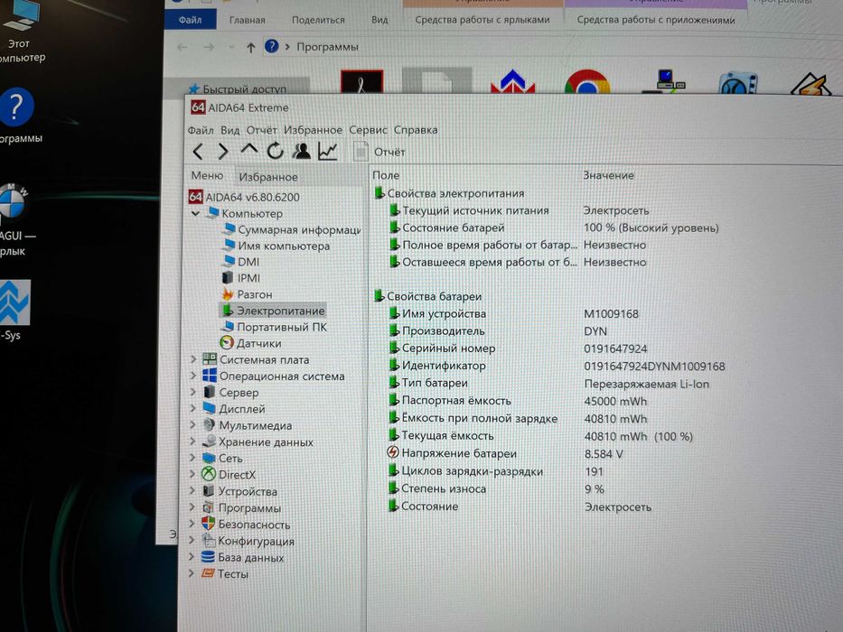Click the Refresh icon in AIDA64 toolbar
Image resolution: width=843 pixels, height=632 pixels.
pos(276,151)
